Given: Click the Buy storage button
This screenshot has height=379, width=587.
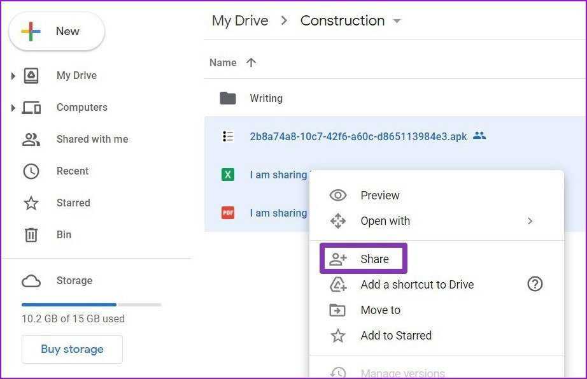Looking at the screenshot, I should coord(72,349).
